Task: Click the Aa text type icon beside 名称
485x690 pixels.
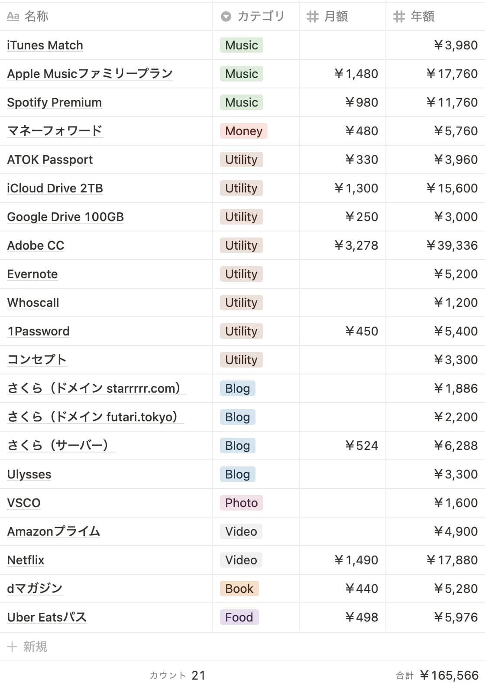Action: pyautogui.click(x=13, y=16)
